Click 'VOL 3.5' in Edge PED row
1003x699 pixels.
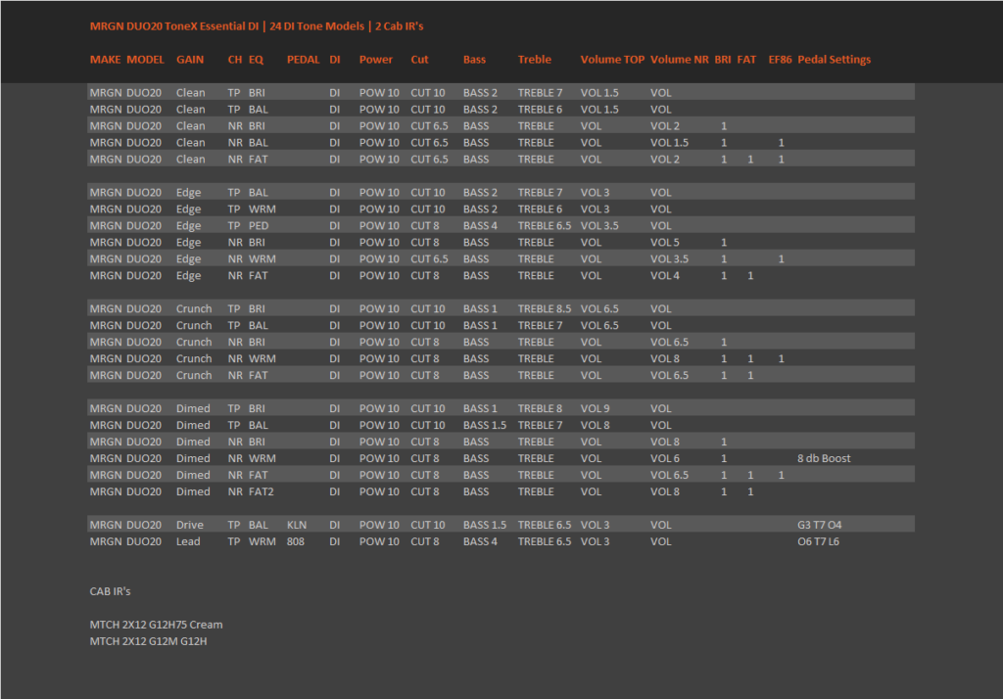599,226
